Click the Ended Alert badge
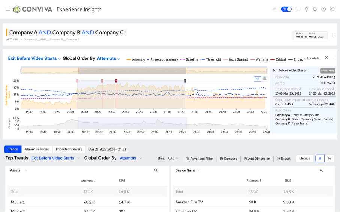The width and height of the screenshot is (340, 212). (327, 71)
